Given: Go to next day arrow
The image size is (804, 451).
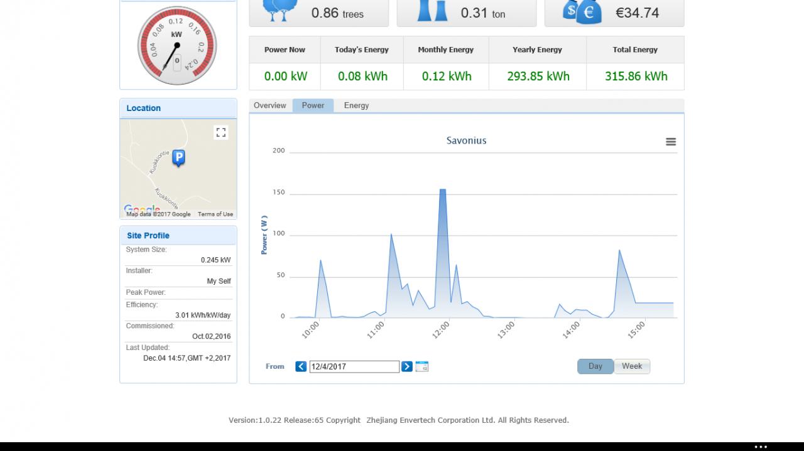Looking at the screenshot, I should click(x=407, y=366).
